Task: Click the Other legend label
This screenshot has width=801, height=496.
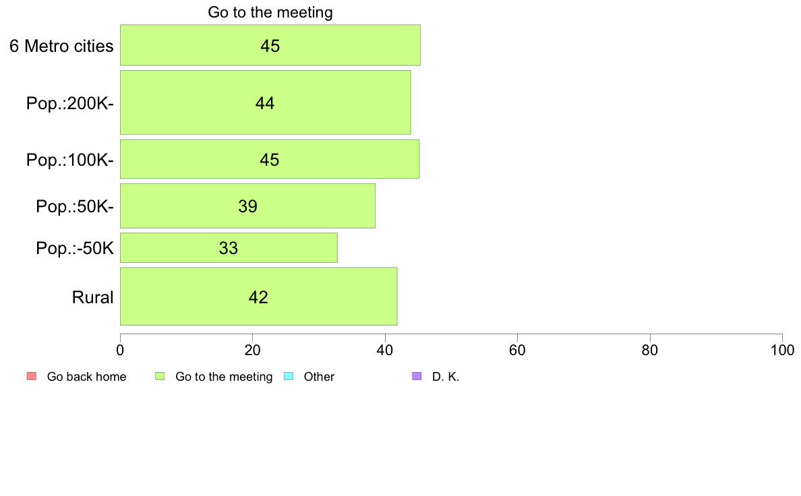Action: (319, 377)
